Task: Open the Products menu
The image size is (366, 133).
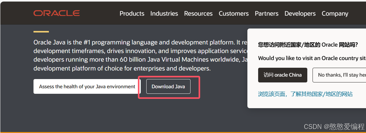Action: tap(132, 13)
